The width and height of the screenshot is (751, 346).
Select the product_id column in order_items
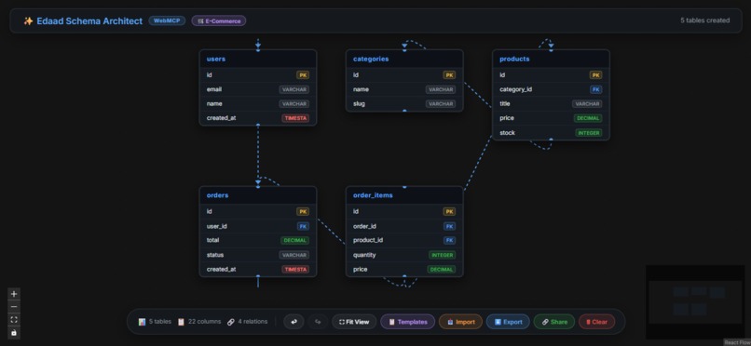(404, 240)
